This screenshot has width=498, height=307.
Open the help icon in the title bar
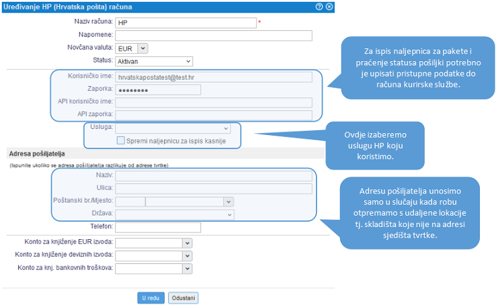[319, 7]
